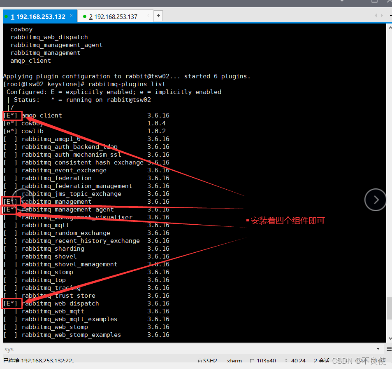Open the command bar hamburger menu
Screen dimensions: 392x369
[x=389, y=349]
